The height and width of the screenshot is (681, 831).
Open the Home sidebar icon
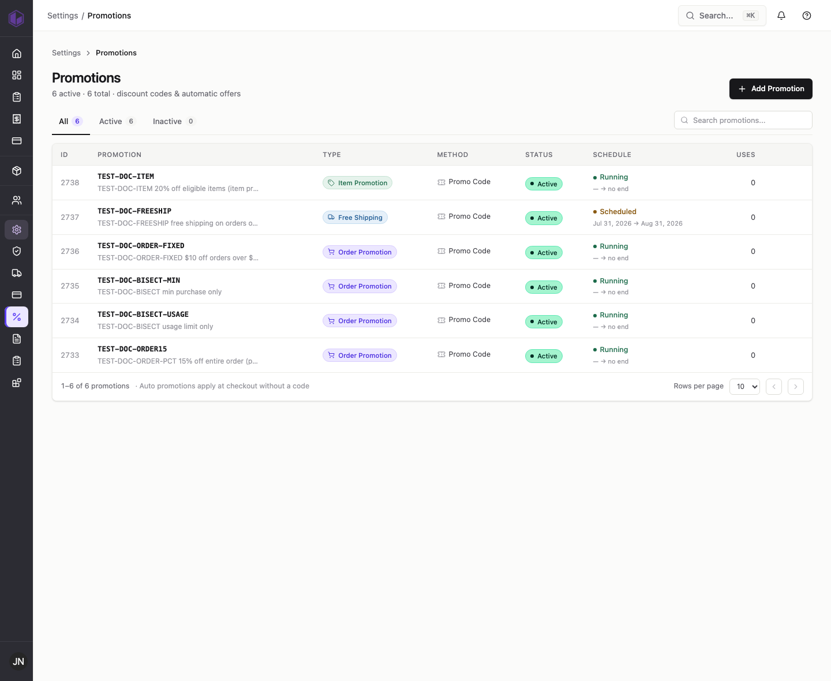(17, 54)
